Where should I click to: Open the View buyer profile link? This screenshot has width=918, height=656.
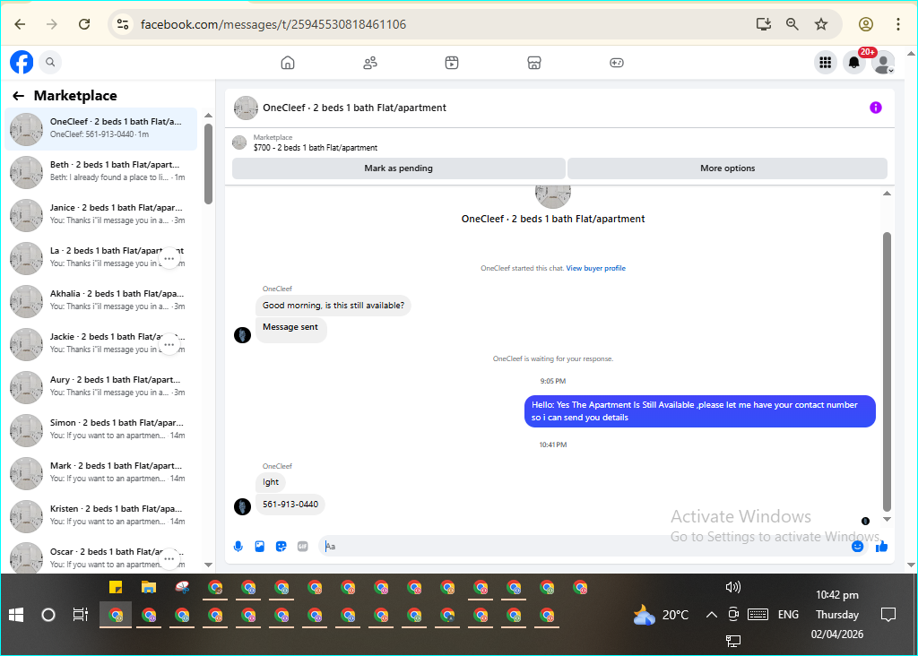[x=595, y=268]
